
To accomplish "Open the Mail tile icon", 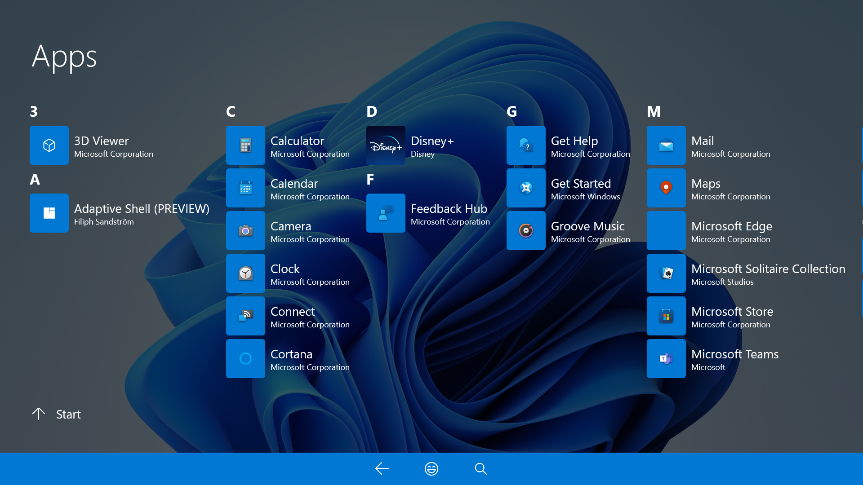I will tap(666, 145).
